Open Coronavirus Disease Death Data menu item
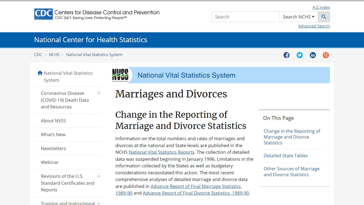 (65, 100)
